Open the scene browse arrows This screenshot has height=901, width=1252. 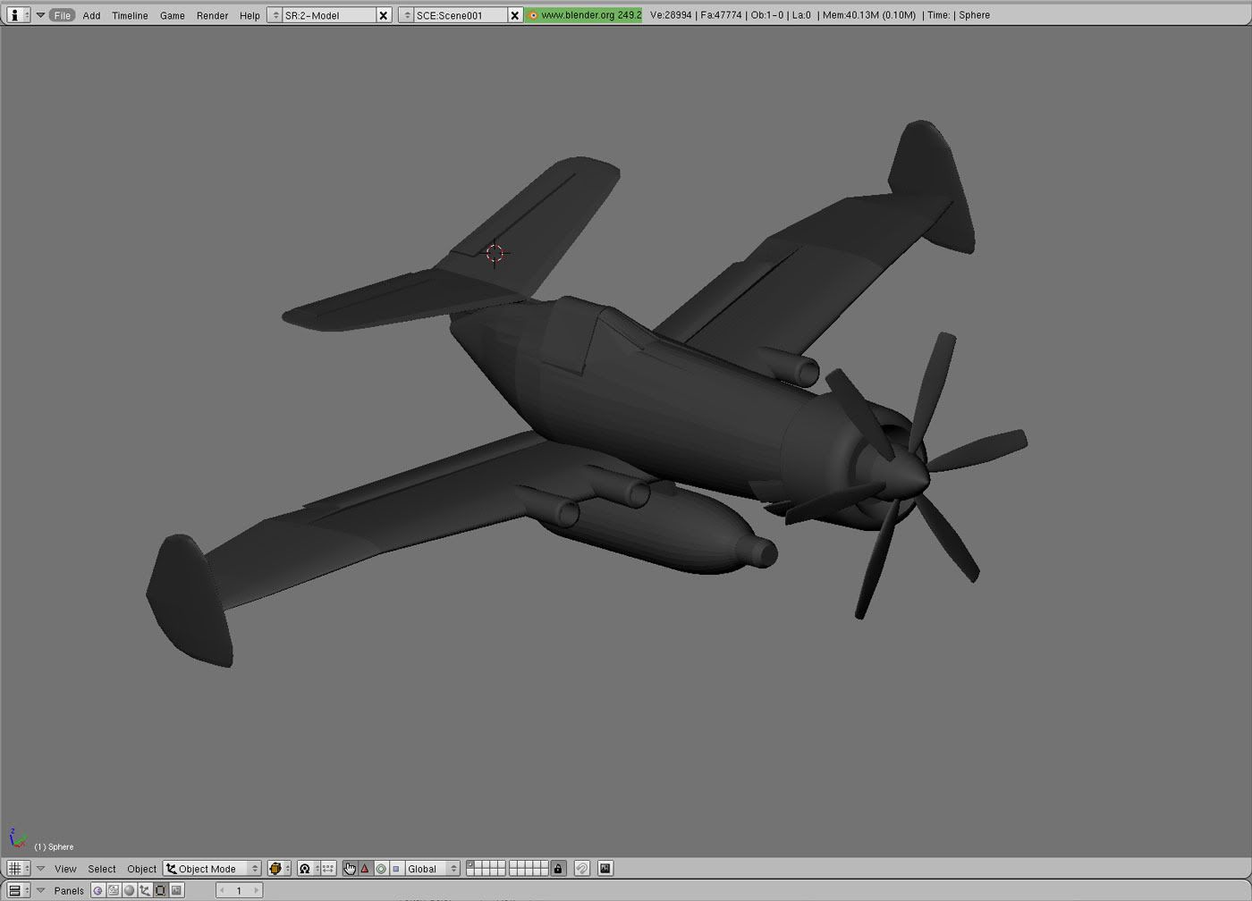pos(406,15)
